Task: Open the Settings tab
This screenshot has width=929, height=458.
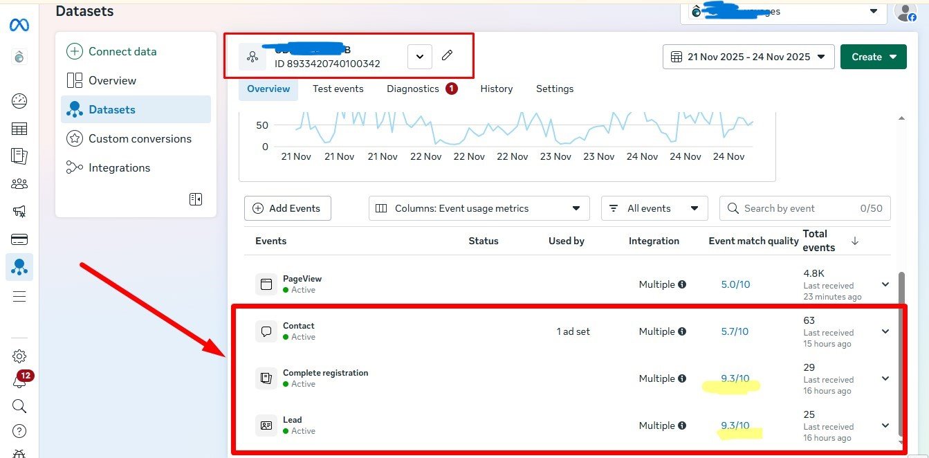Action: coord(555,89)
